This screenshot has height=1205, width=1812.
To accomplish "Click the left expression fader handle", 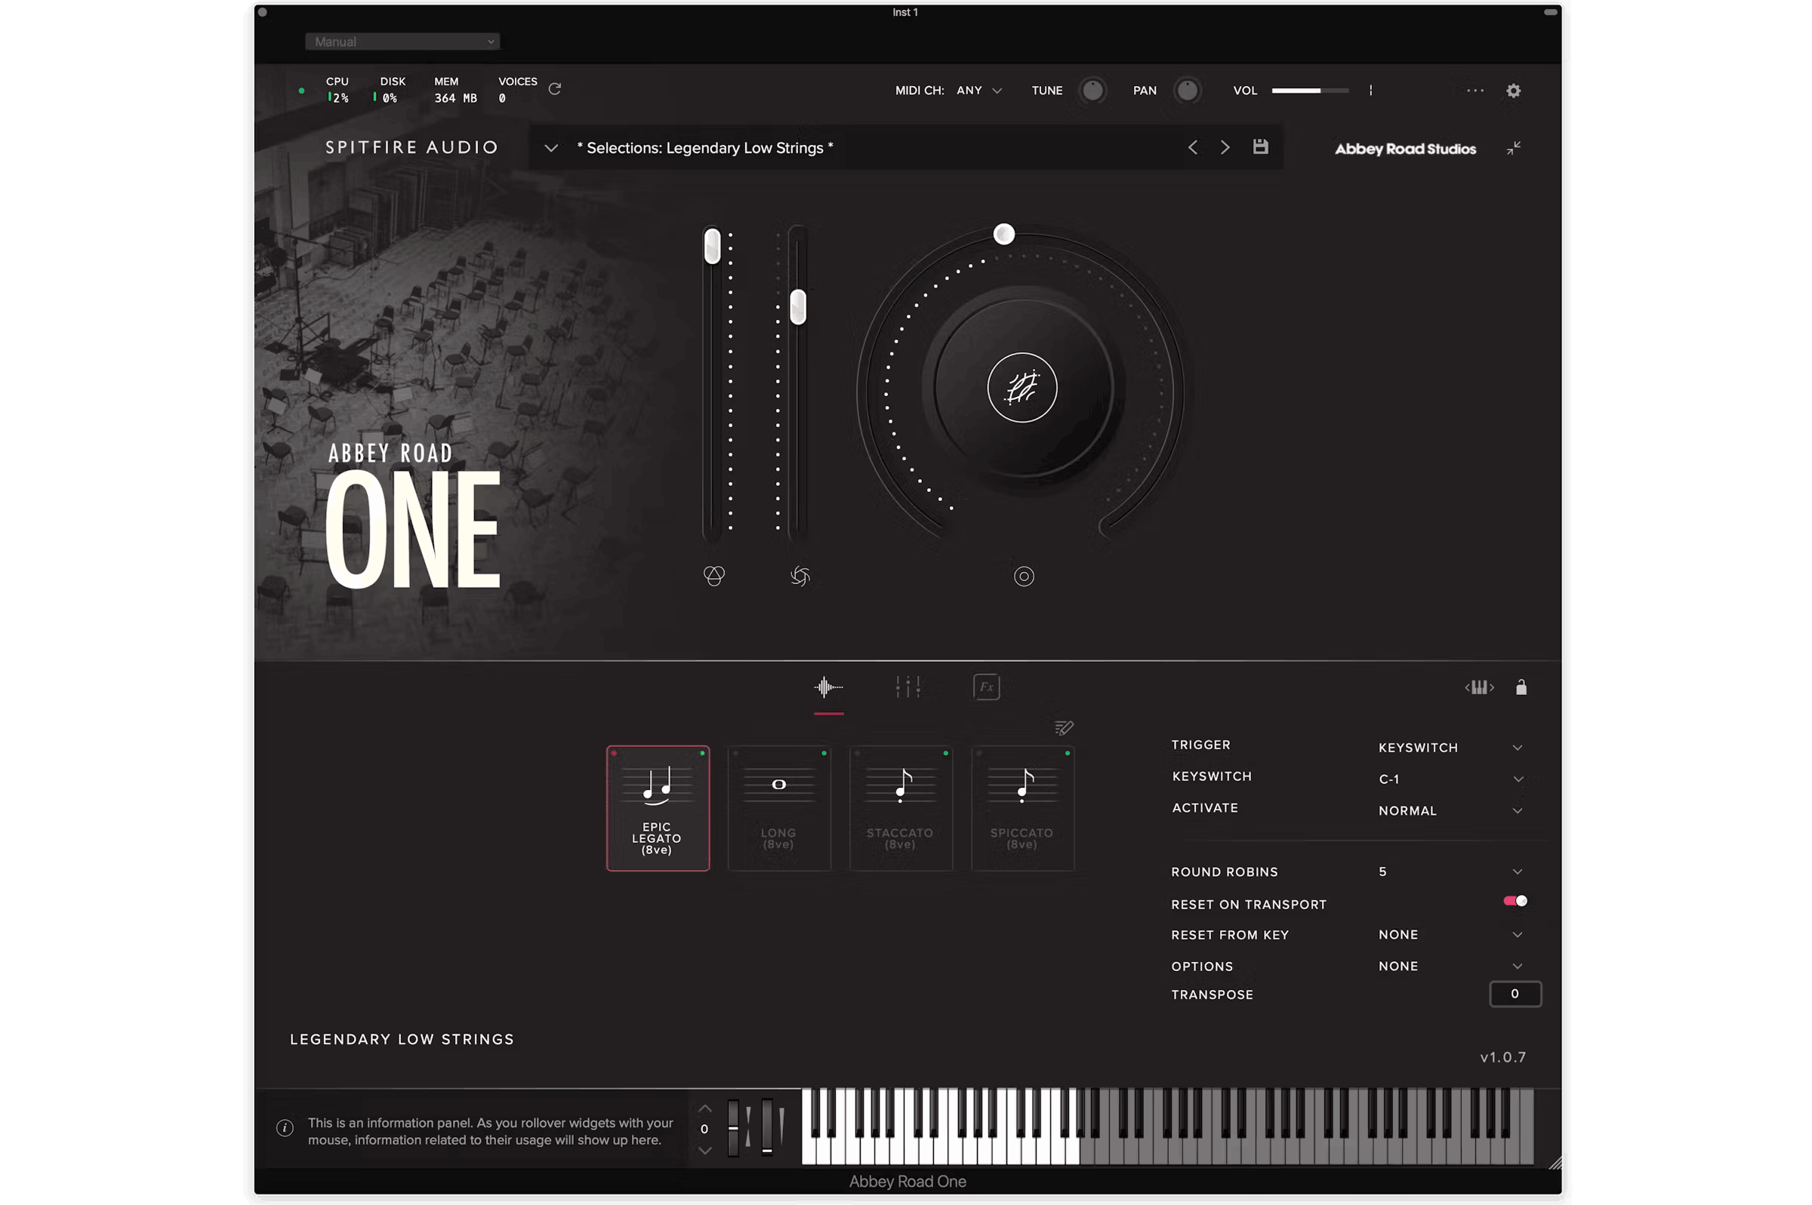I will (712, 246).
